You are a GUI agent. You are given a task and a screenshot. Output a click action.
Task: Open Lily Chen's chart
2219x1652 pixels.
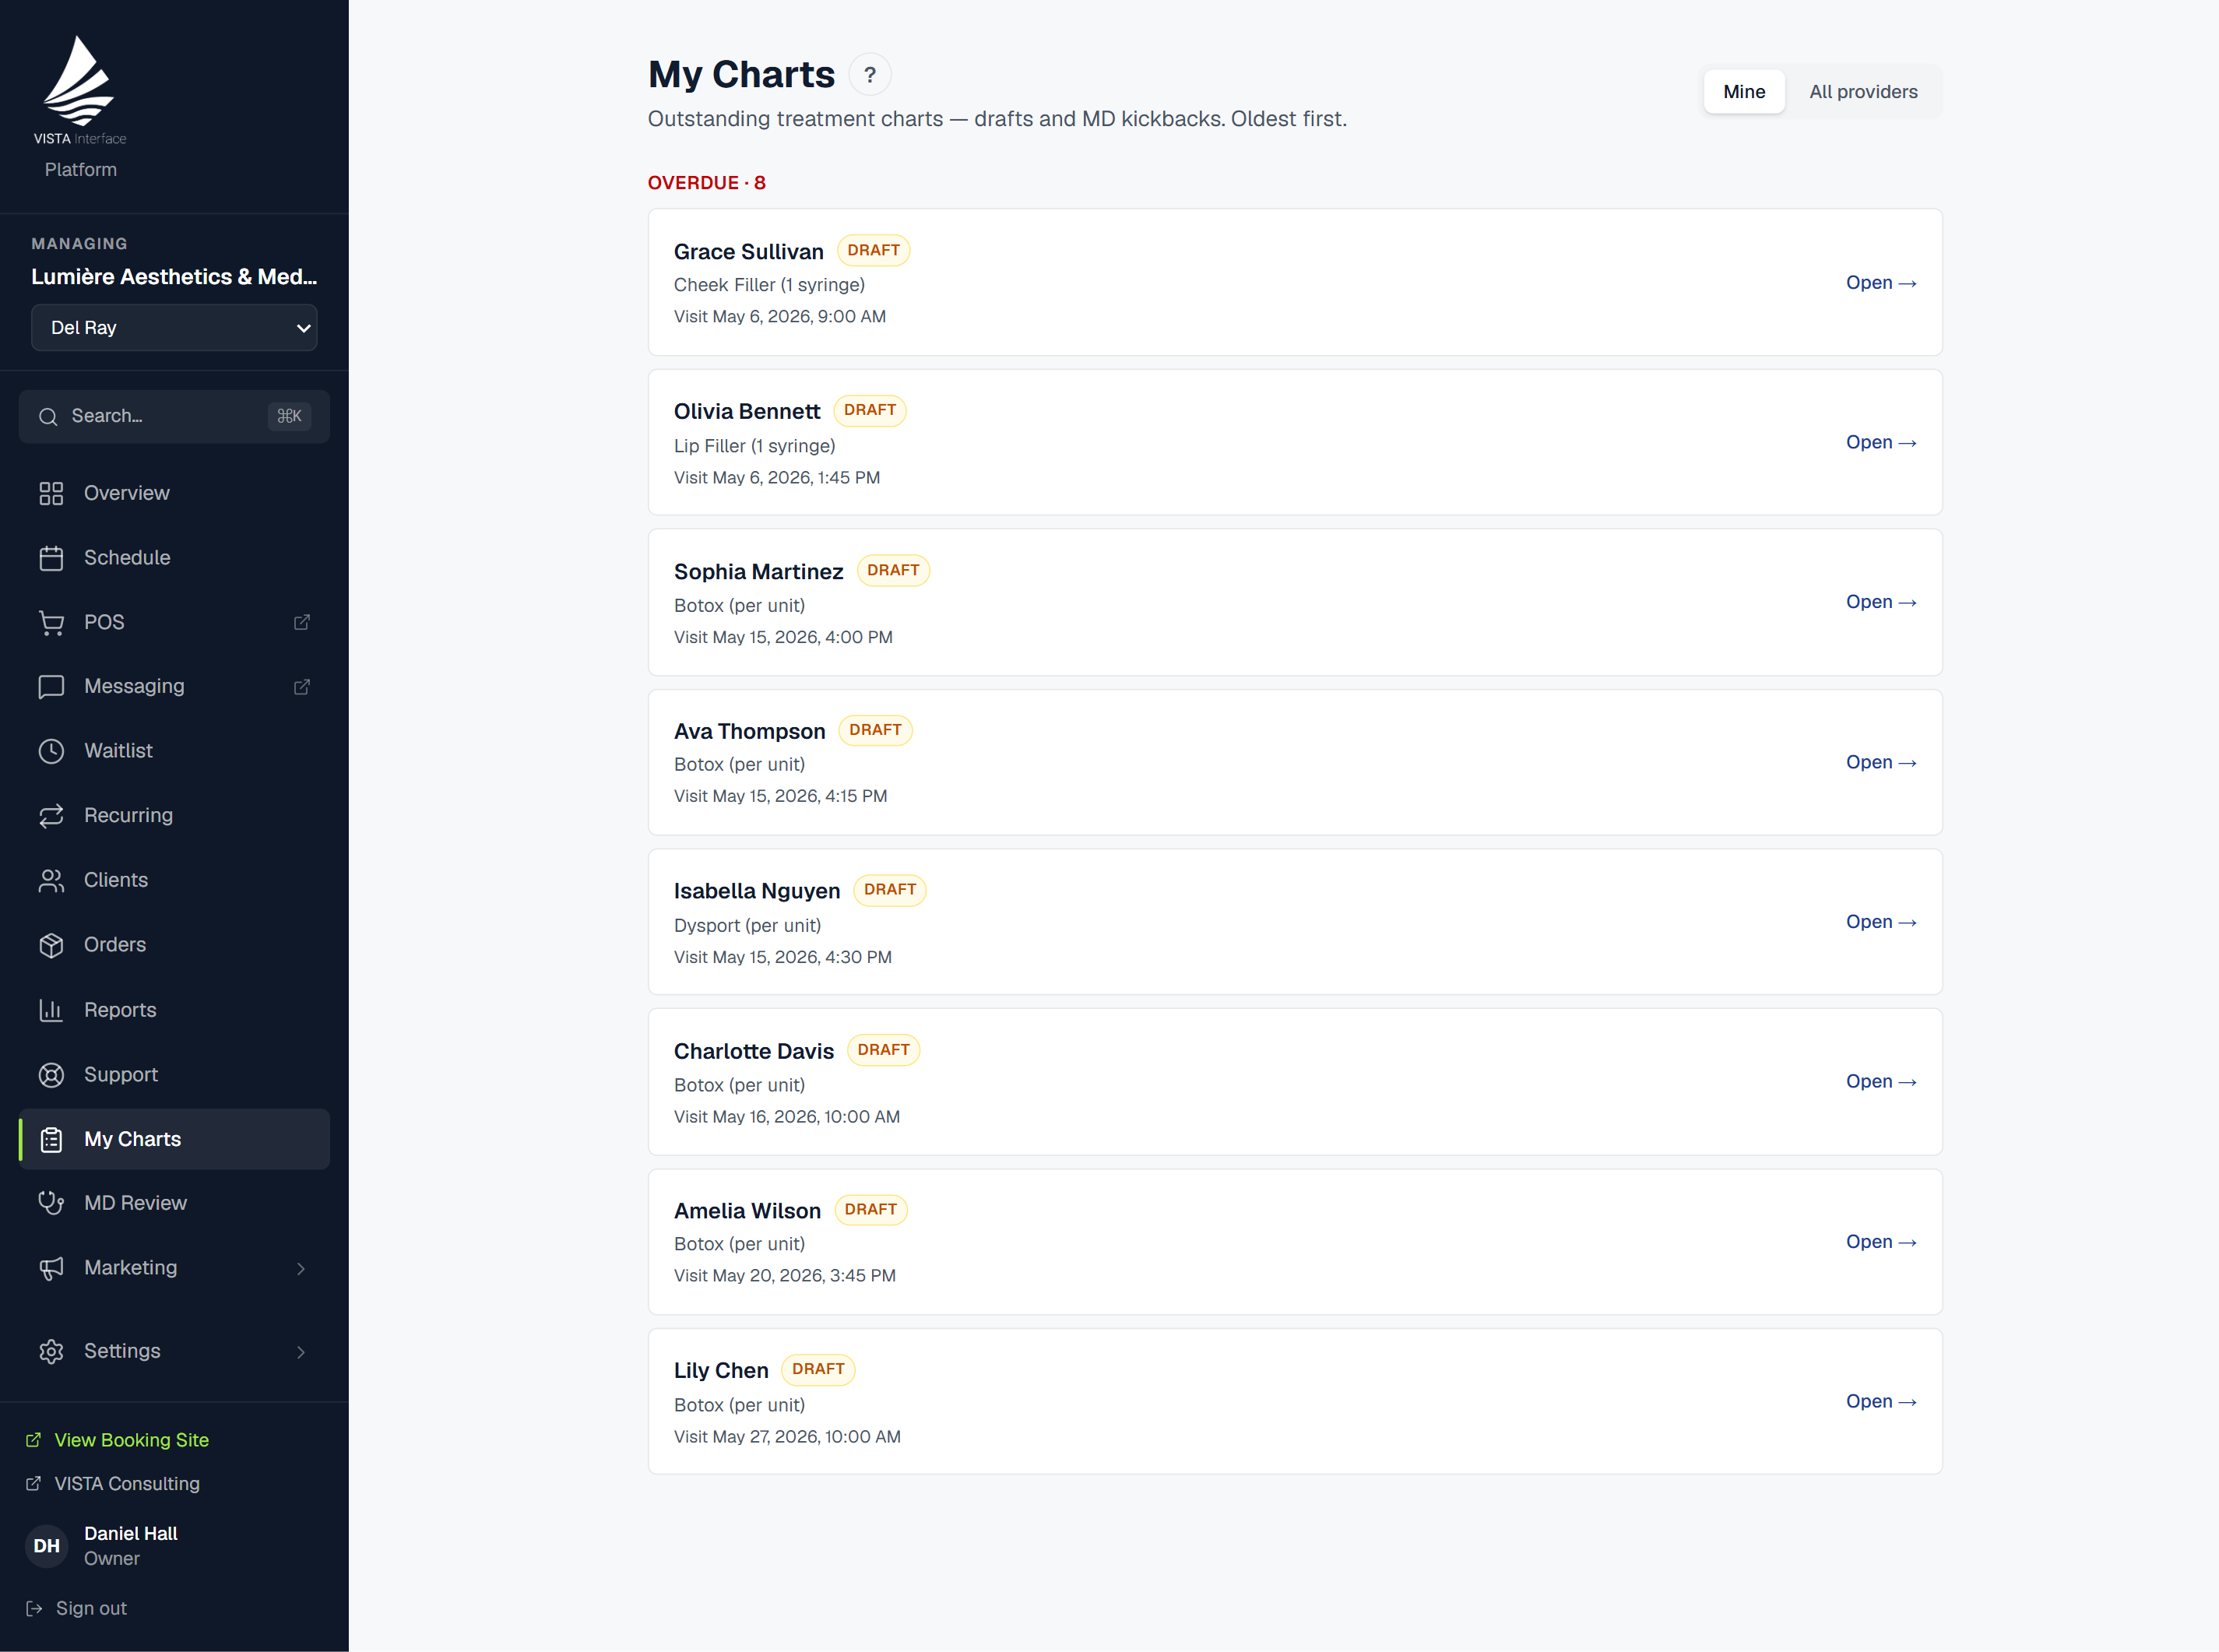click(1881, 1402)
